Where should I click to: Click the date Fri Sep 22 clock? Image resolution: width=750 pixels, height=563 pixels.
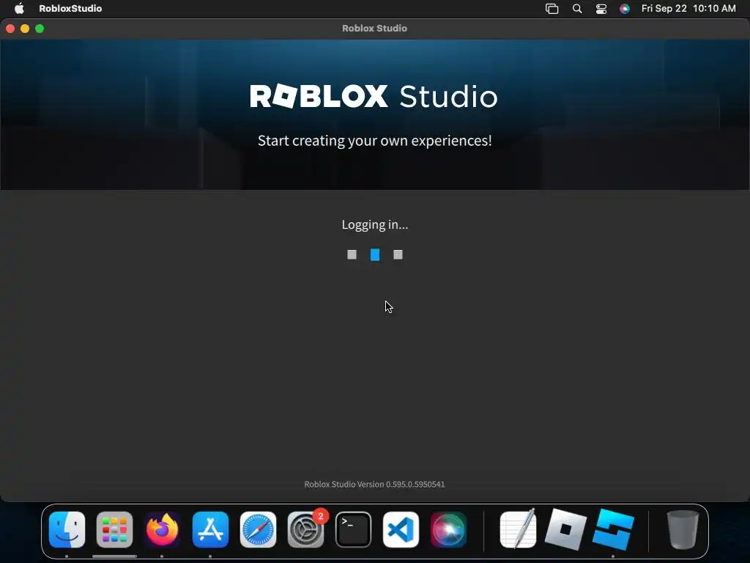click(x=688, y=8)
